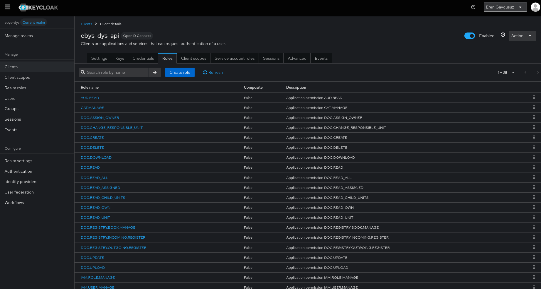This screenshot has width=541, height=289.
Task: Open the 1-38 pagination dropdown
Action: coord(506,72)
